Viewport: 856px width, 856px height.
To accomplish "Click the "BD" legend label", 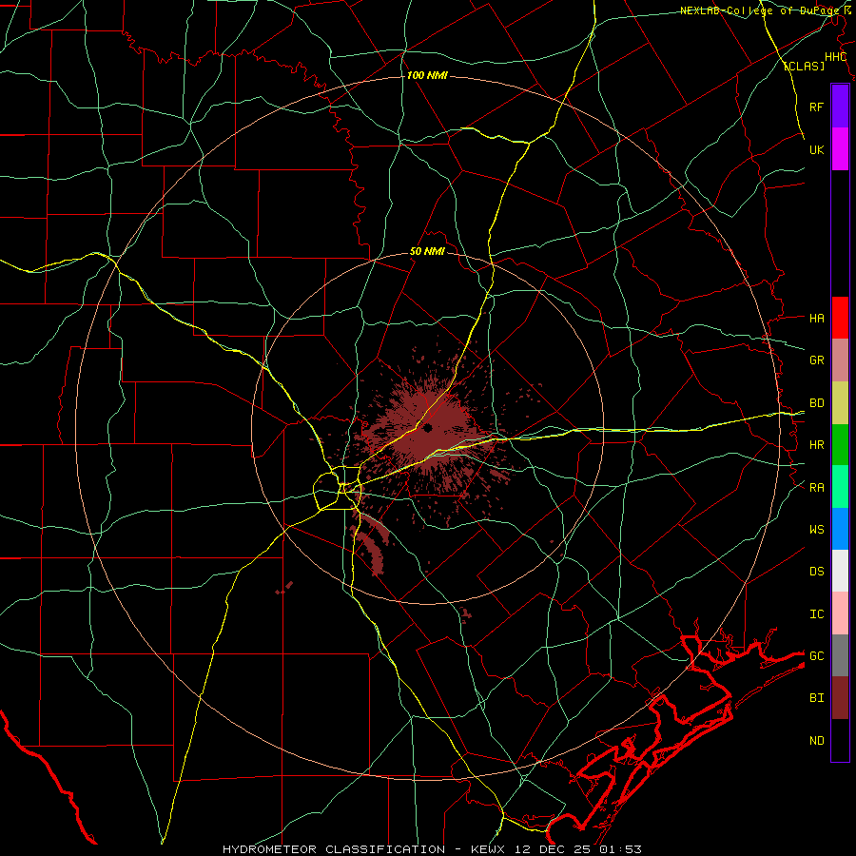I will coord(817,403).
